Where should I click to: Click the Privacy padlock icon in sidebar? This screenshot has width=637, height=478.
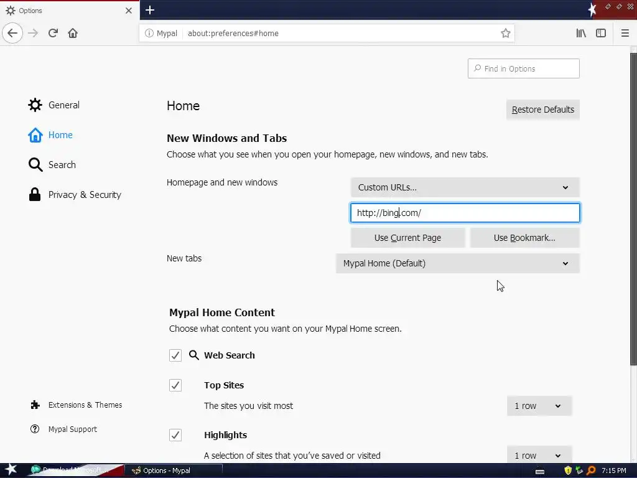pyautogui.click(x=35, y=194)
